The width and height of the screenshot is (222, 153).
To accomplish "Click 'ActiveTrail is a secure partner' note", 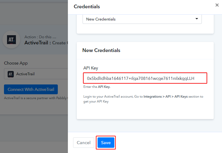I will (36, 98).
